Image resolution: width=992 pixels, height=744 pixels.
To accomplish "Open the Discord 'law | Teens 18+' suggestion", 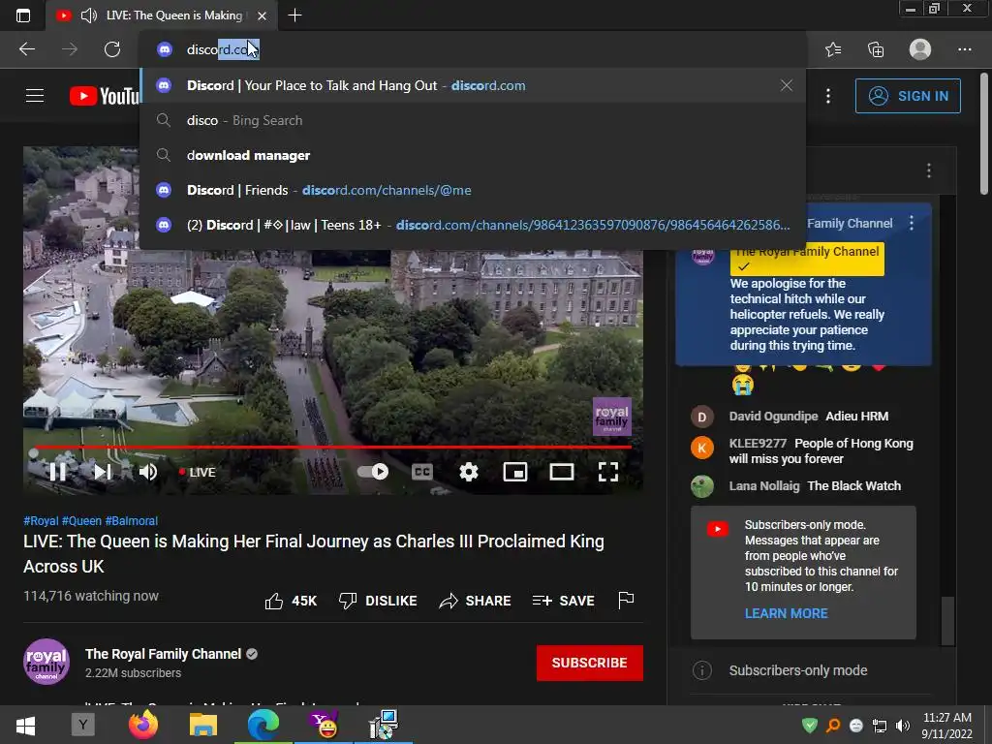I will pyautogui.click(x=473, y=225).
